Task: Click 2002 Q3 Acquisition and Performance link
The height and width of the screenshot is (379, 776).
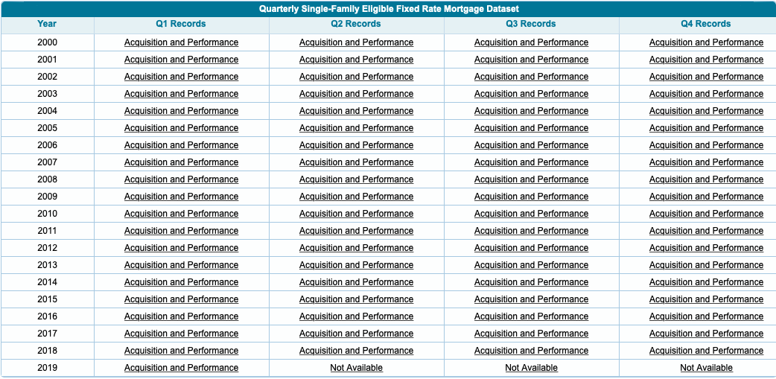Action: pyautogui.click(x=531, y=77)
